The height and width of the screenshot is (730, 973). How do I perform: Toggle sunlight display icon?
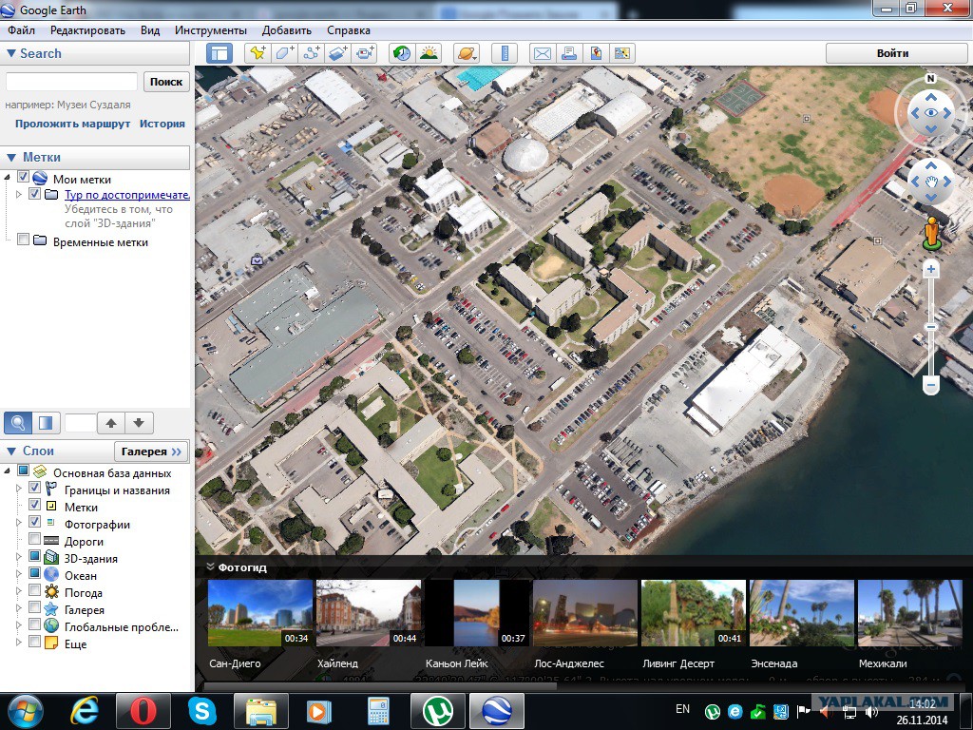coord(429,53)
